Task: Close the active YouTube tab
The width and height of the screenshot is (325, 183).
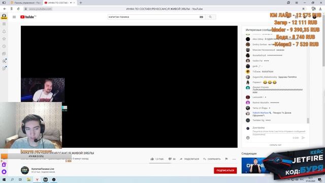Action: point(74,3)
